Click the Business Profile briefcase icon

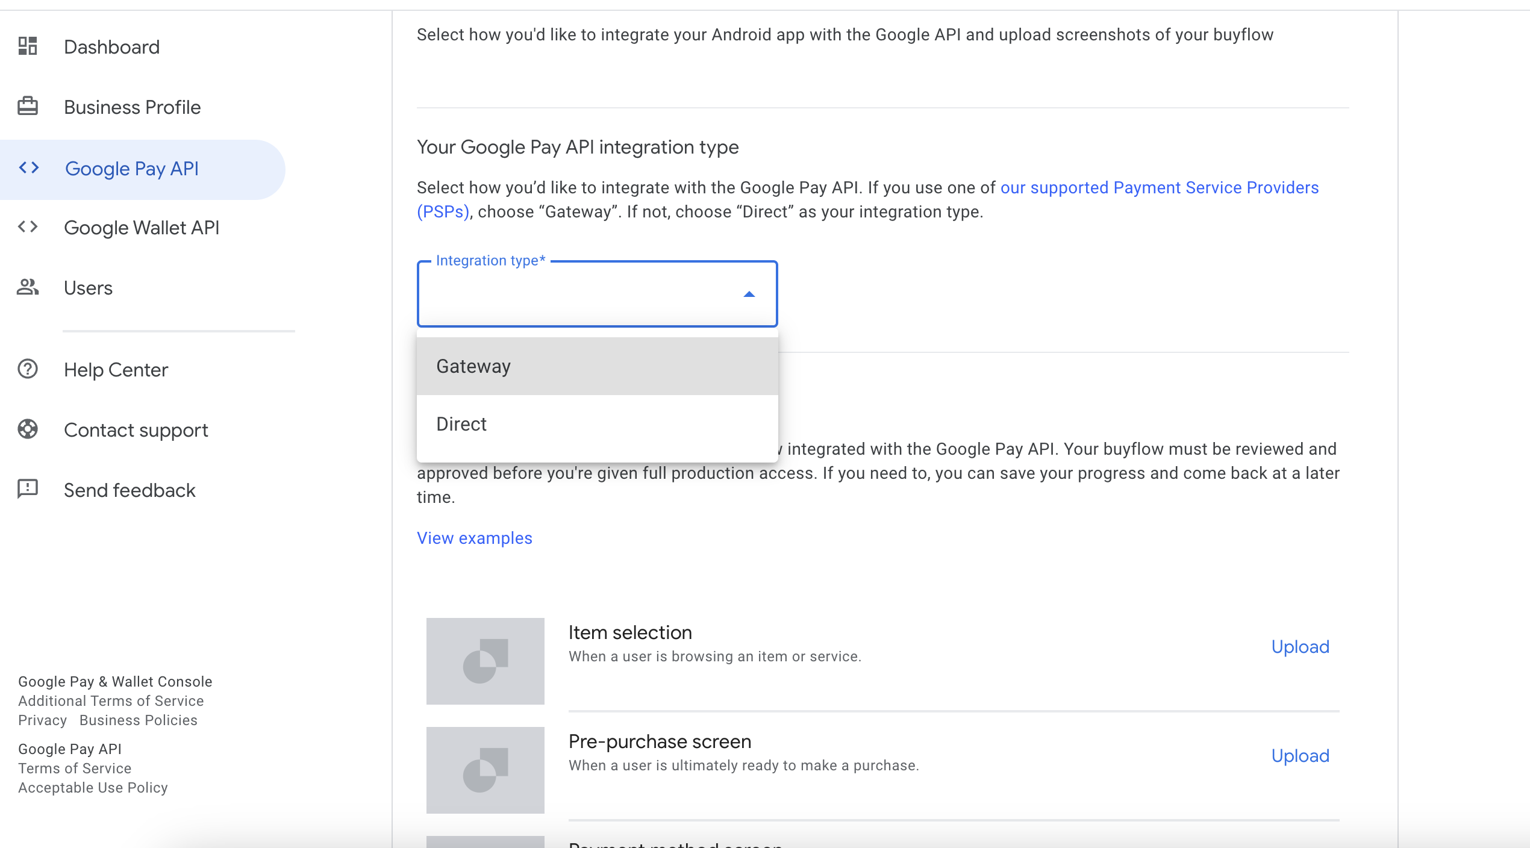(28, 107)
